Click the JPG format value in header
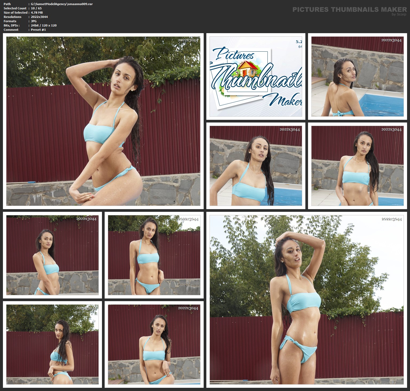The height and width of the screenshot is (391, 410). pos(34,21)
